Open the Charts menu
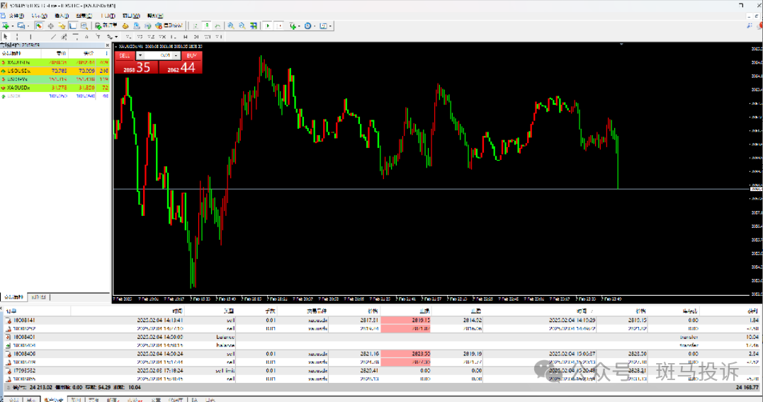The image size is (763, 402). pos(84,16)
